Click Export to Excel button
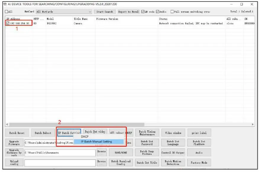Viewport: 259px width, 172px height. pyautogui.click(x=128, y=12)
